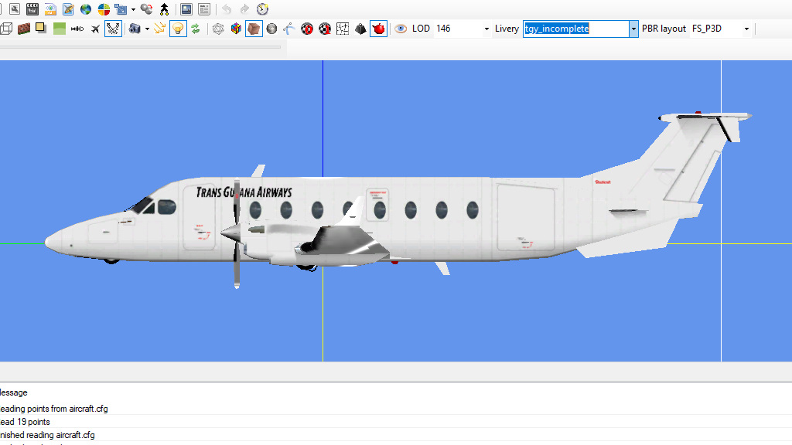Click the small black airplane icon
This screenshot has height=445, width=792.
click(x=95, y=29)
